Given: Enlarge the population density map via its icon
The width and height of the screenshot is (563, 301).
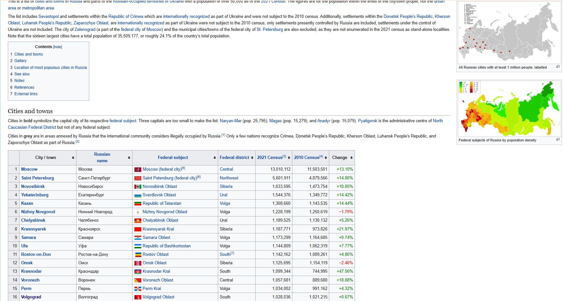Looking at the screenshot, I should (x=558, y=139).
